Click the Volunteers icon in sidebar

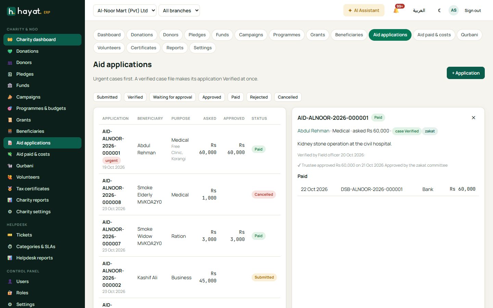click(x=10, y=177)
